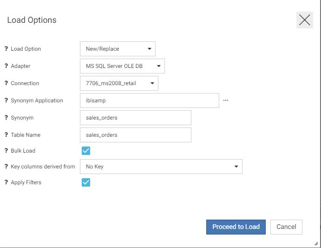321x248 pixels.
Task: Expand the Load Option New/Replace dropdown
Action: click(118, 49)
